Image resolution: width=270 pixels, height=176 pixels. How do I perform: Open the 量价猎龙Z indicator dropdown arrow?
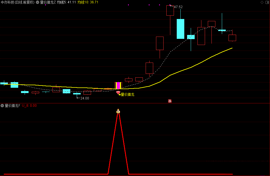38,3
